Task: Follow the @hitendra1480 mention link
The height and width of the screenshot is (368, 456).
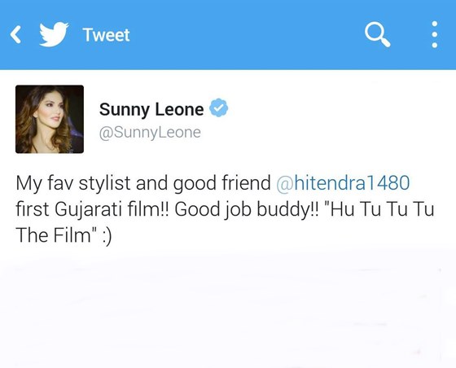Action: coord(343,183)
